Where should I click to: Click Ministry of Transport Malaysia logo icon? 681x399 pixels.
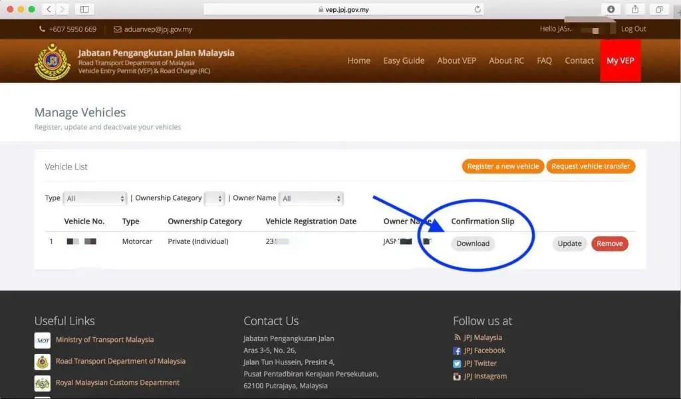43,340
